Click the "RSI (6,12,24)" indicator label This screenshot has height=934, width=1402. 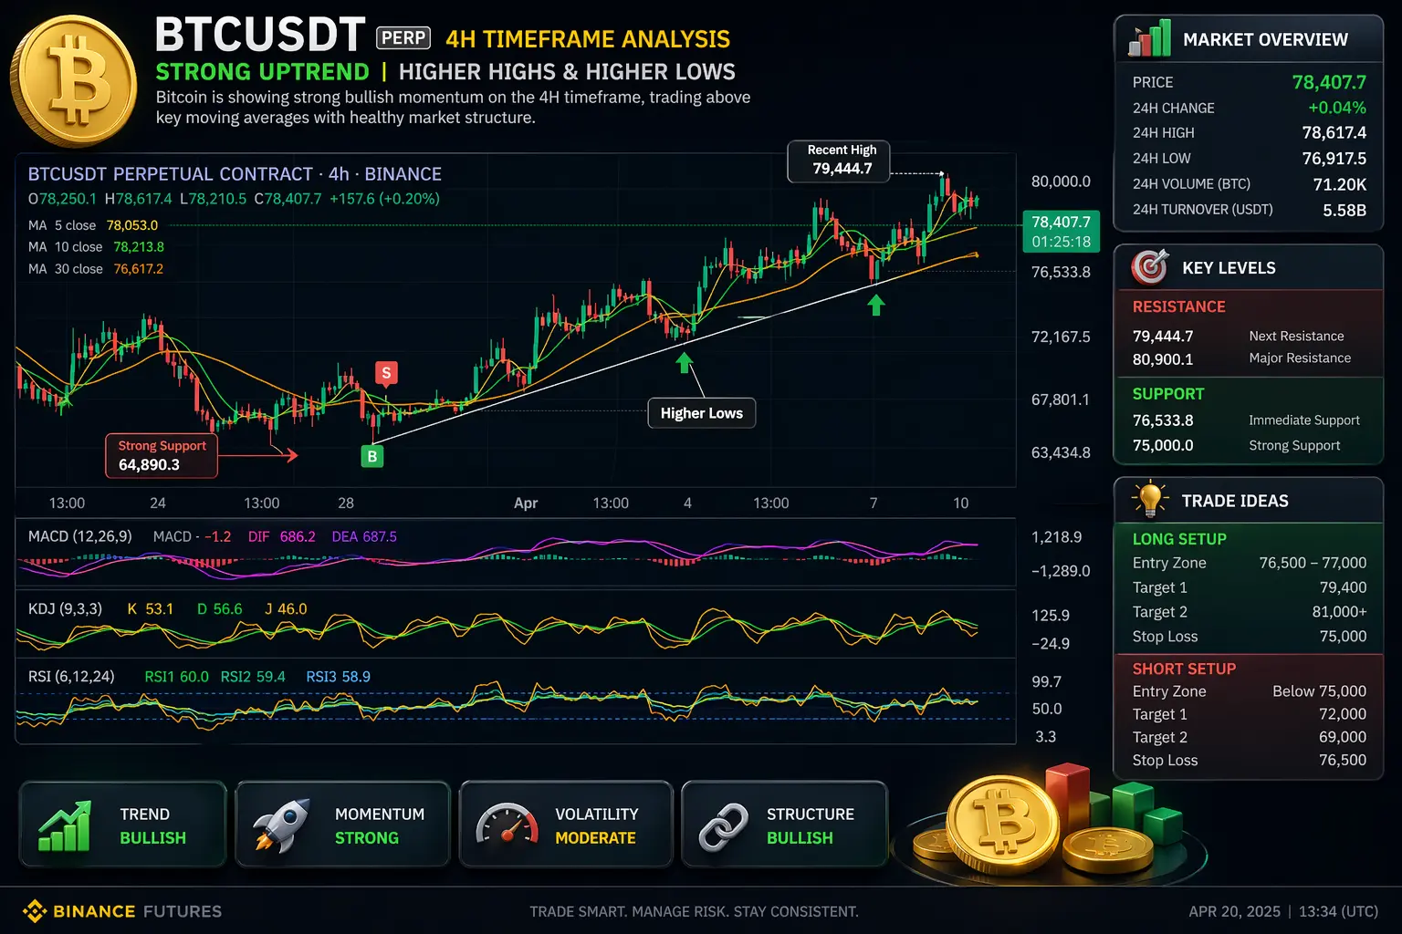pyautogui.click(x=71, y=676)
